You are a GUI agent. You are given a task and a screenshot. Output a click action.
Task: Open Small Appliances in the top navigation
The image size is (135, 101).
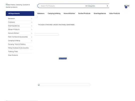tap(100, 13)
